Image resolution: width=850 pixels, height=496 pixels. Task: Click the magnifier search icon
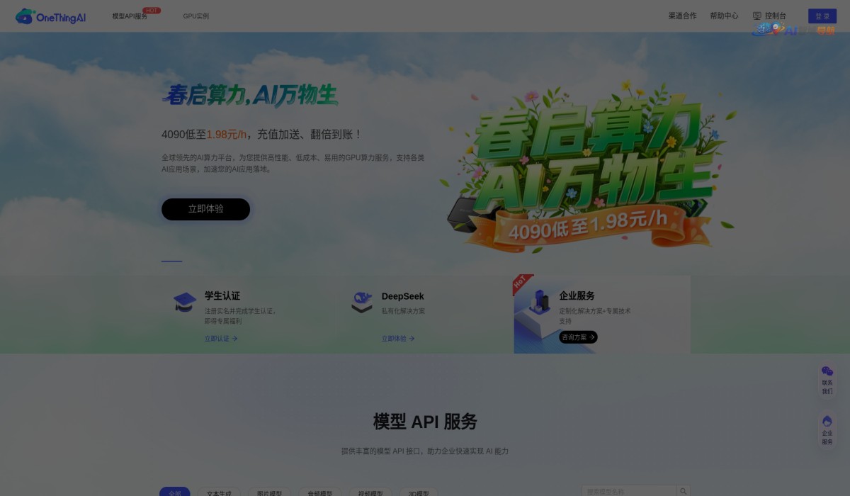(x=683, y=490)
